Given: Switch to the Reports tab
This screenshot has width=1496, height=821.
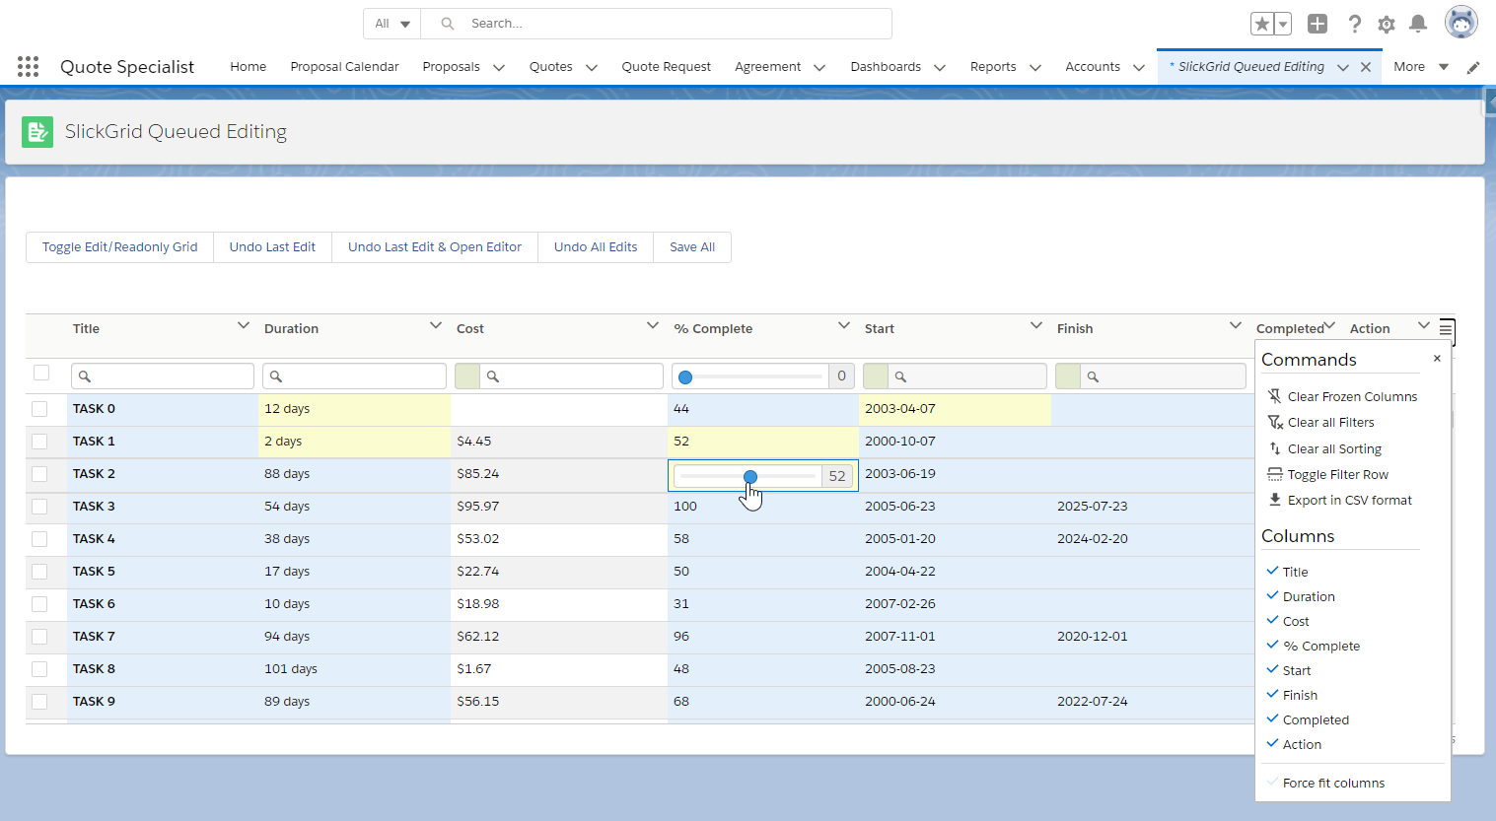Looking at the screenshot, I should click(993, 67).
